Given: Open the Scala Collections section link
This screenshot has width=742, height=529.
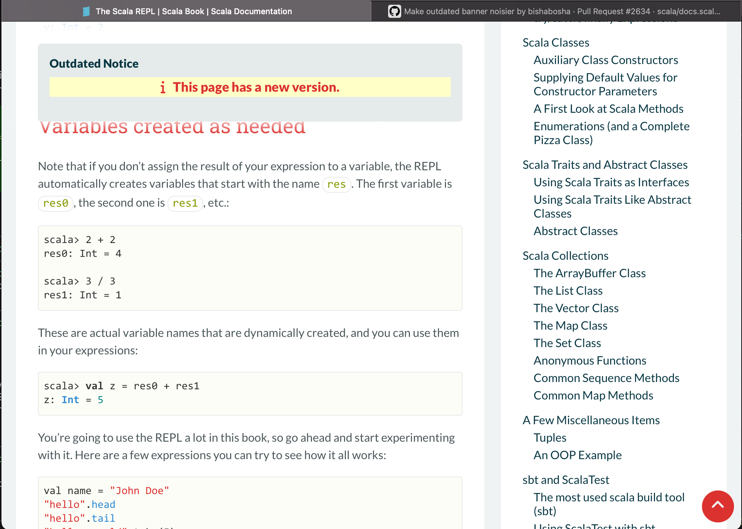Looking at the screenshot, I should (x=565, y=256).
